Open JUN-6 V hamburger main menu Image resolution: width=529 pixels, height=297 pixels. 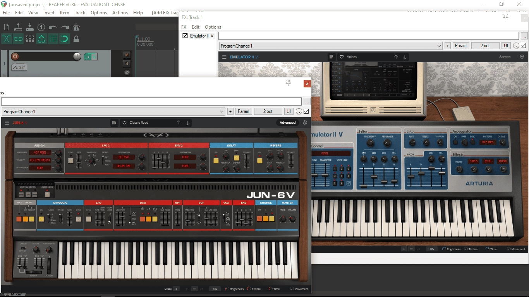click(x=7, y=123)
